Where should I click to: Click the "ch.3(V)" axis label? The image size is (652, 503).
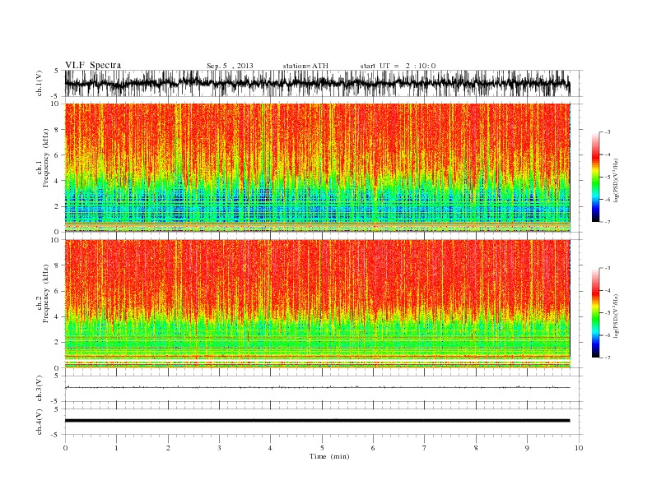pos(40,389)
